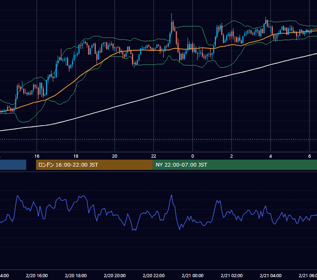Click the 2/20 18:00 label on oscillator axis

(76, 275)
